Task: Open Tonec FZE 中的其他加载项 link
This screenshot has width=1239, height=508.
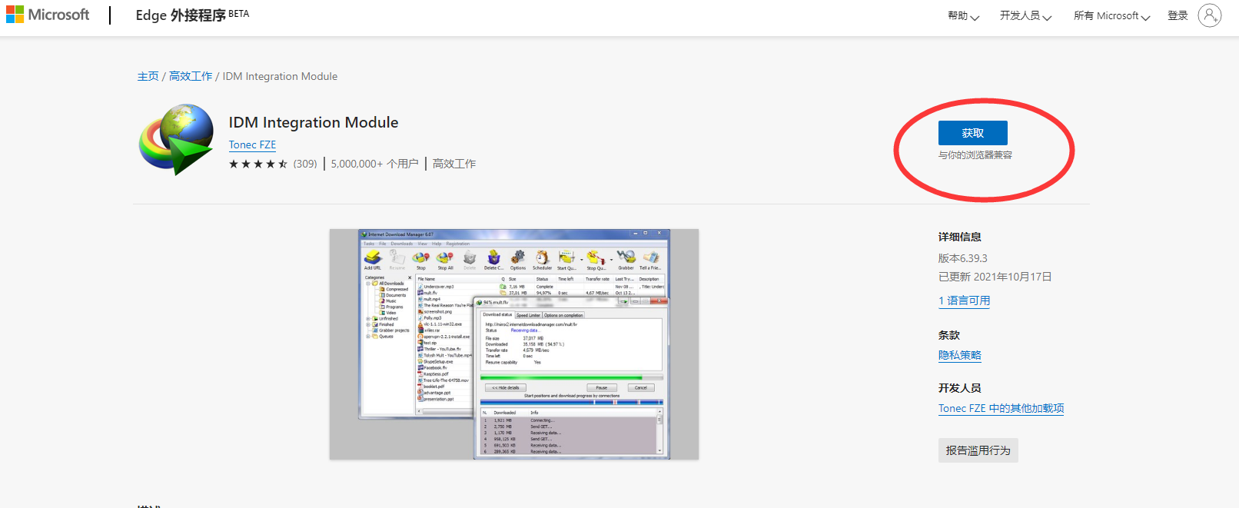Action: (x=1001, y=408)
